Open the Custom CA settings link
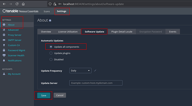Screen dimensions: 192x106 tap(14, 45)
